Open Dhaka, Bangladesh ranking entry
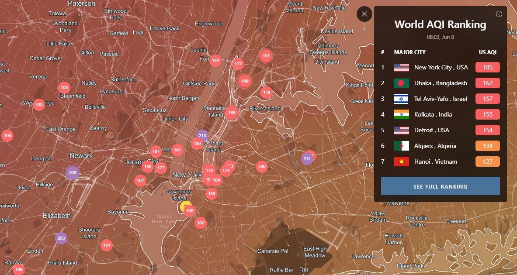Screen dimensions: 517x275 pyautogui.click(x=440, y=83)
